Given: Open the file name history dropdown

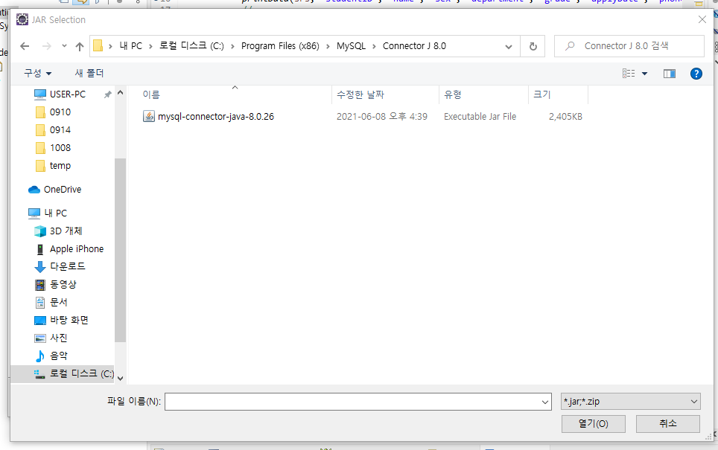Looking at the screenshot, I should pyautogui.click(x=545, y=402).
